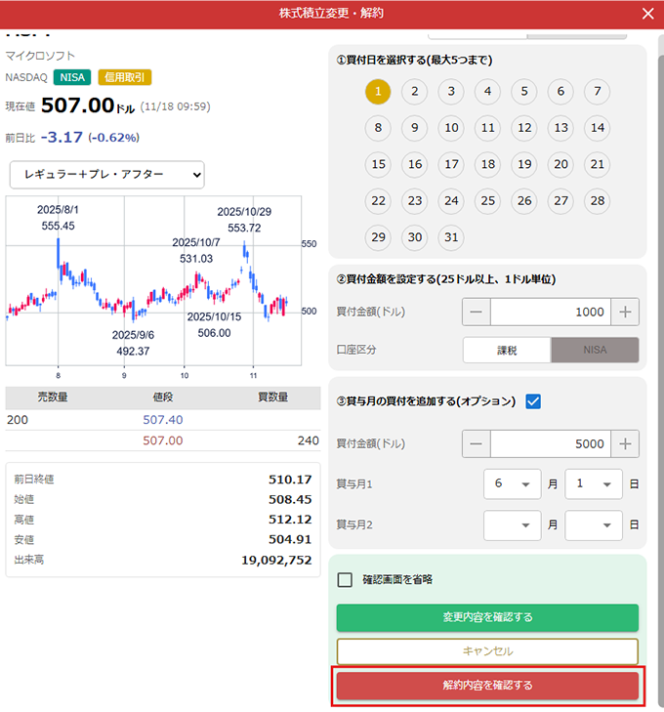Close the 株式積立変更・解約 dialog
The width and height of the screenshot is (664, 712).
pyautogui.click(x=647, y=14)
